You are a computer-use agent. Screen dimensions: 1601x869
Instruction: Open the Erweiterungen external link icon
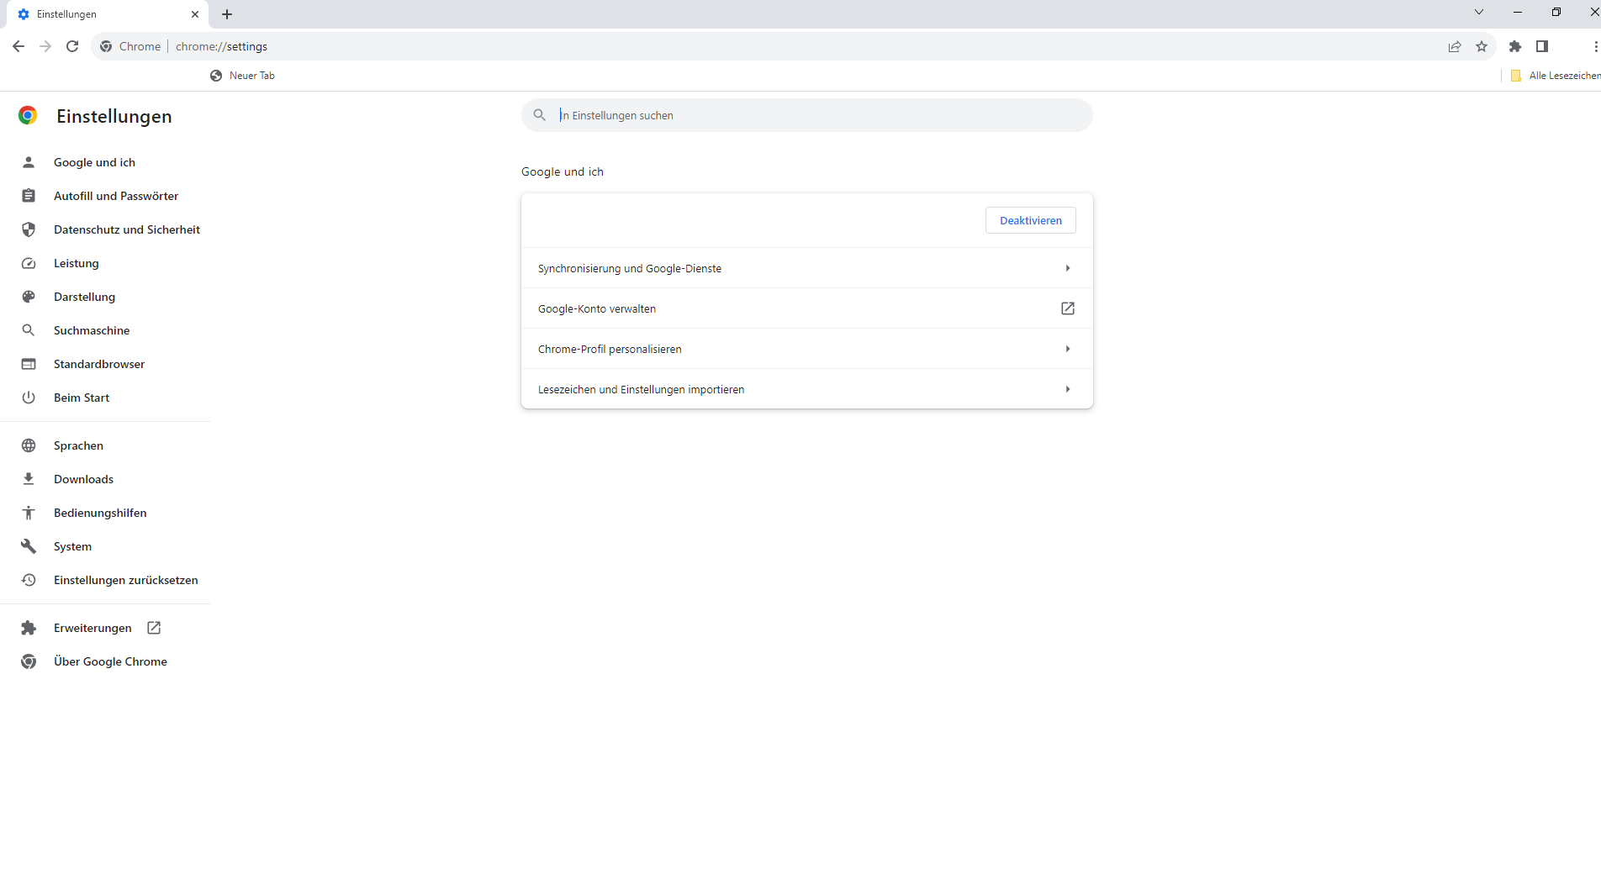154,628
